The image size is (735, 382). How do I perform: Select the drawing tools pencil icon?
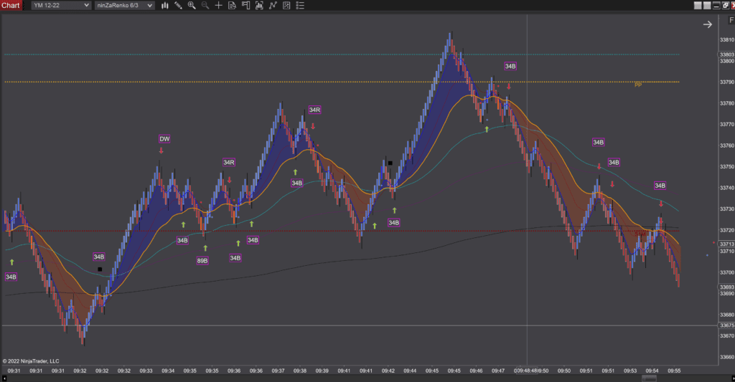(x=178, y=5)
